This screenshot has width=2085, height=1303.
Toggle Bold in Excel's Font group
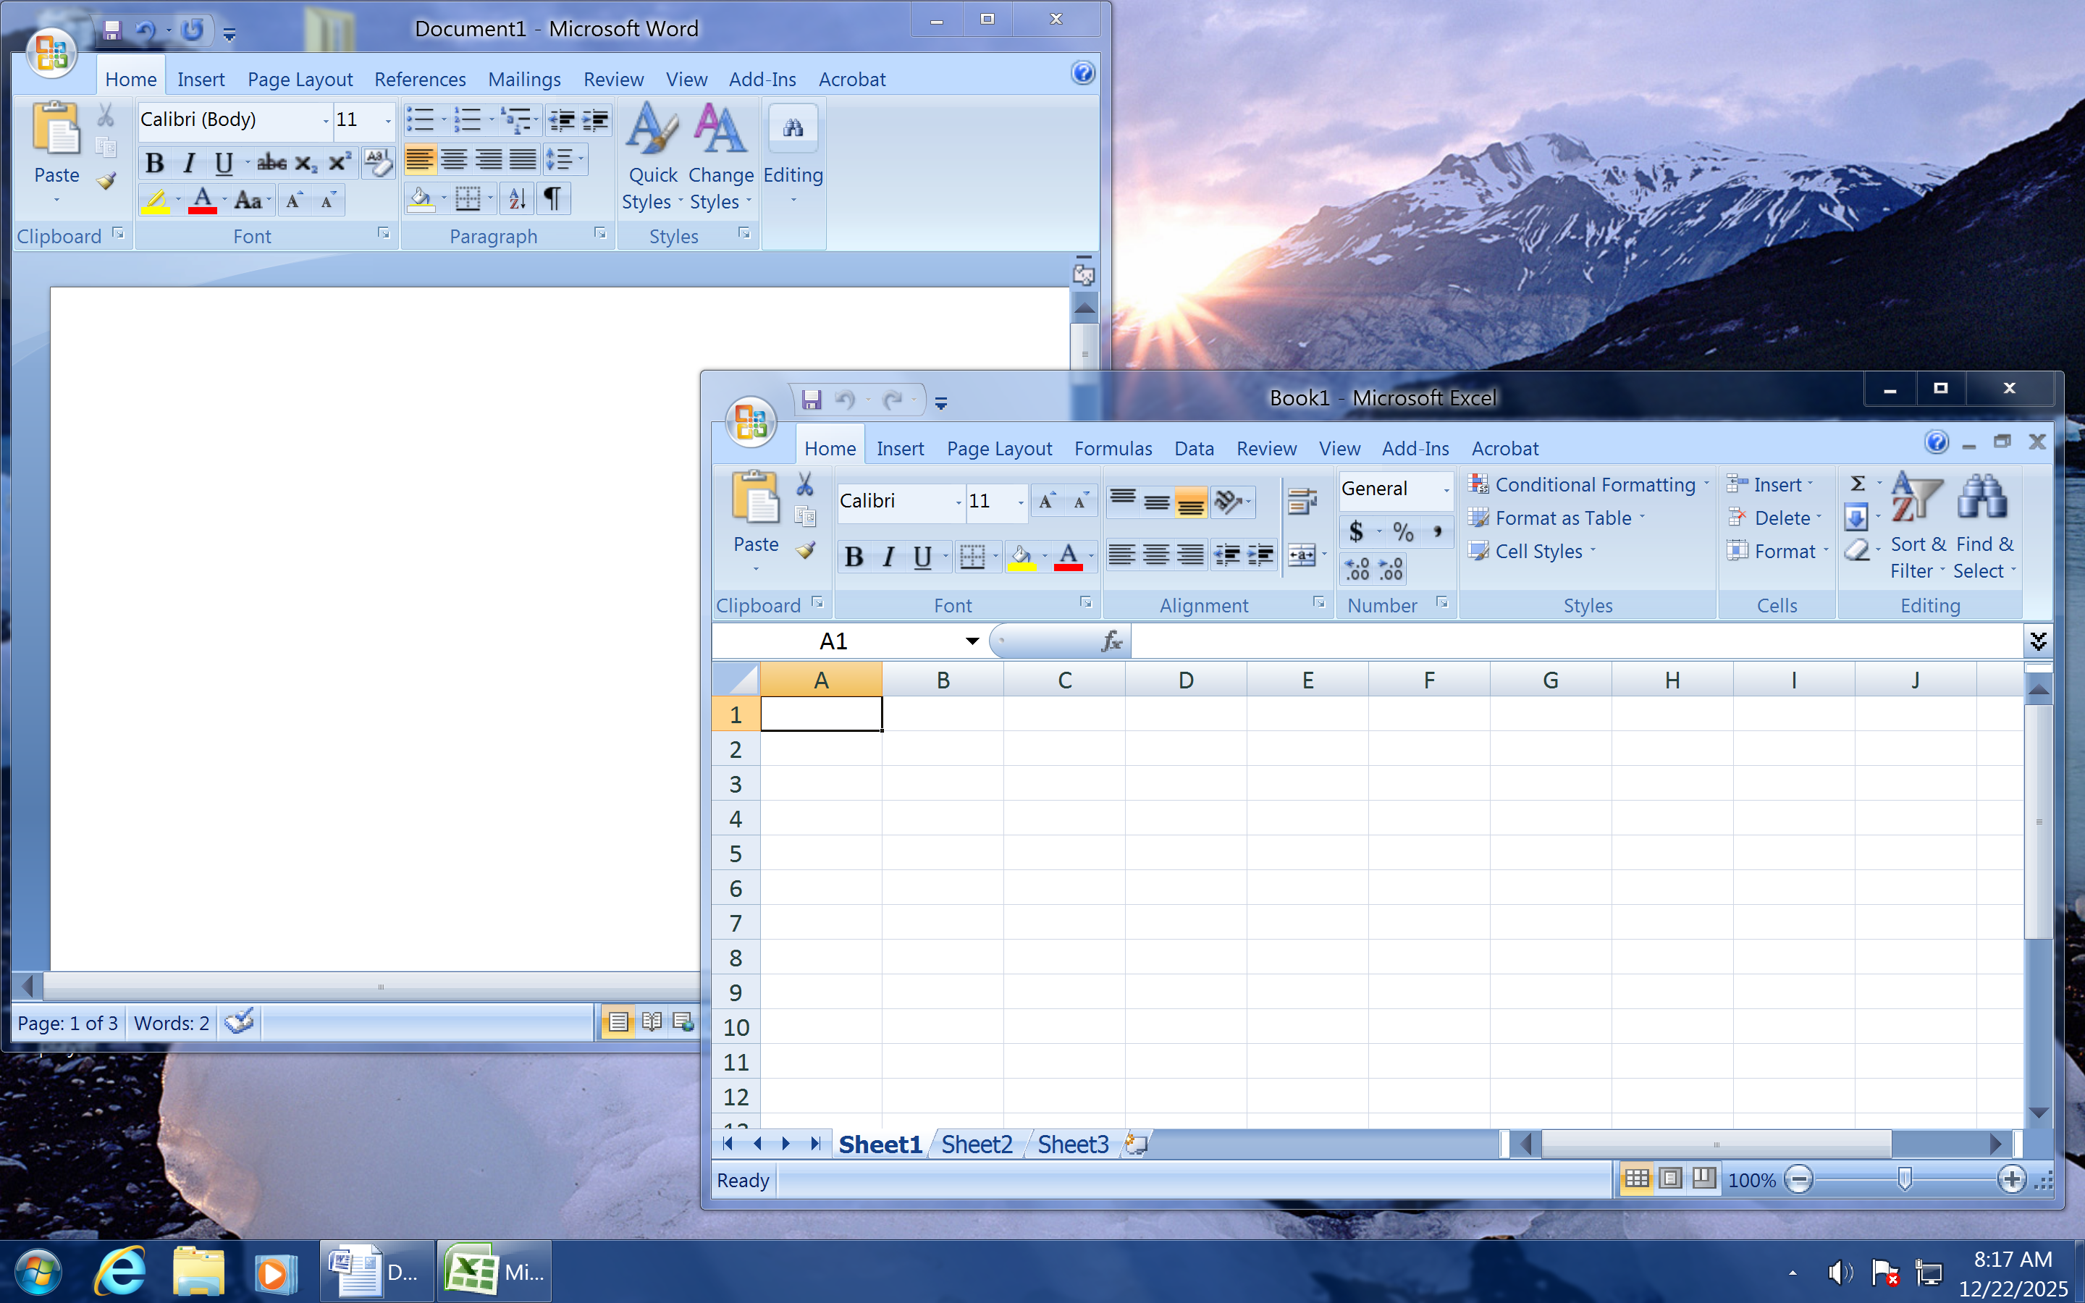click(x=853, y=557)
